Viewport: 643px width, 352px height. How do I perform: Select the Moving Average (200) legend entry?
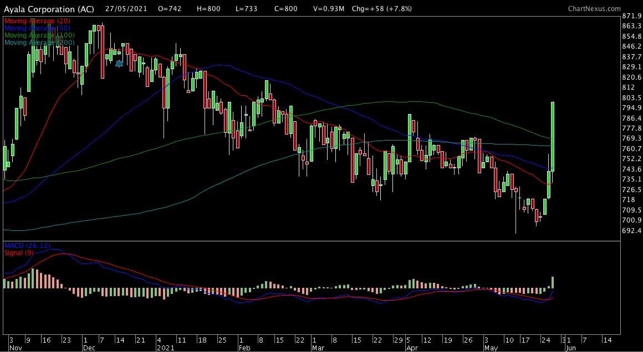(39, 42)
